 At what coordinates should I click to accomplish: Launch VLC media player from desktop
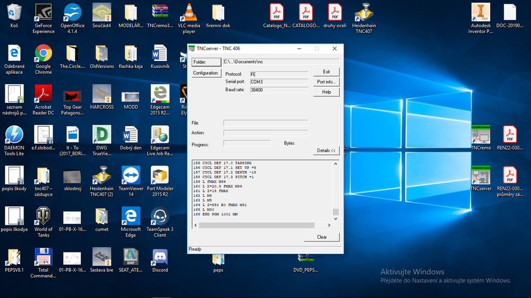point(189,13)
